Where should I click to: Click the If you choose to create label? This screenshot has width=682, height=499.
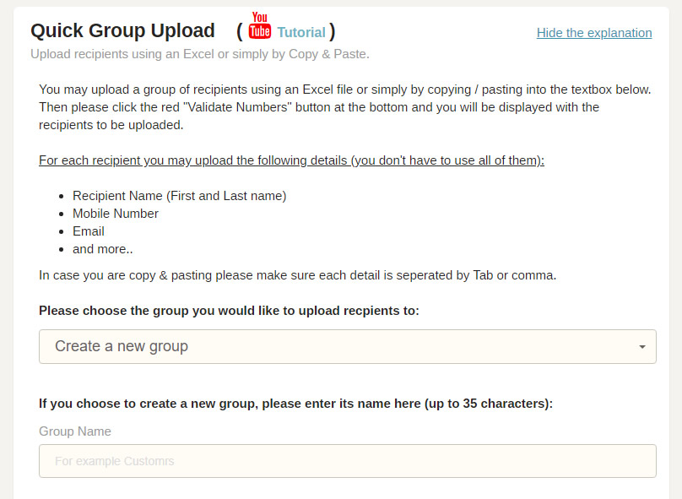click(295, 404)
